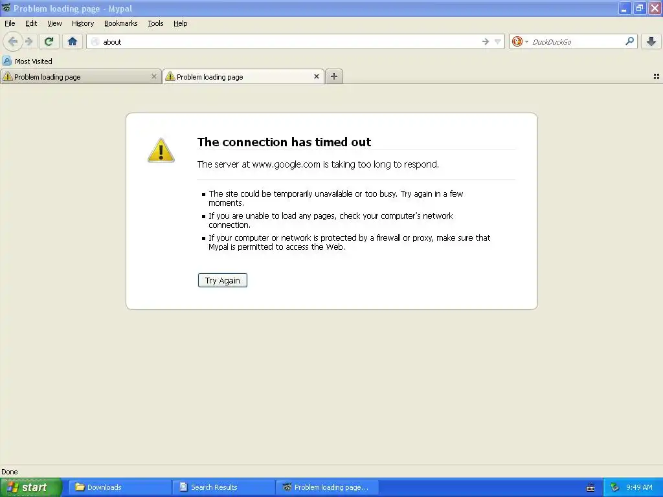Click the Problem loading page taskbar button
Screen dimensions: 663x497
[327, 487]
